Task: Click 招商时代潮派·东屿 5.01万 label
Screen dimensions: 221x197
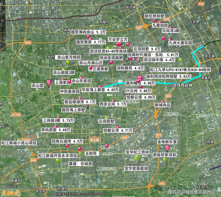Action: coord(153,55)
